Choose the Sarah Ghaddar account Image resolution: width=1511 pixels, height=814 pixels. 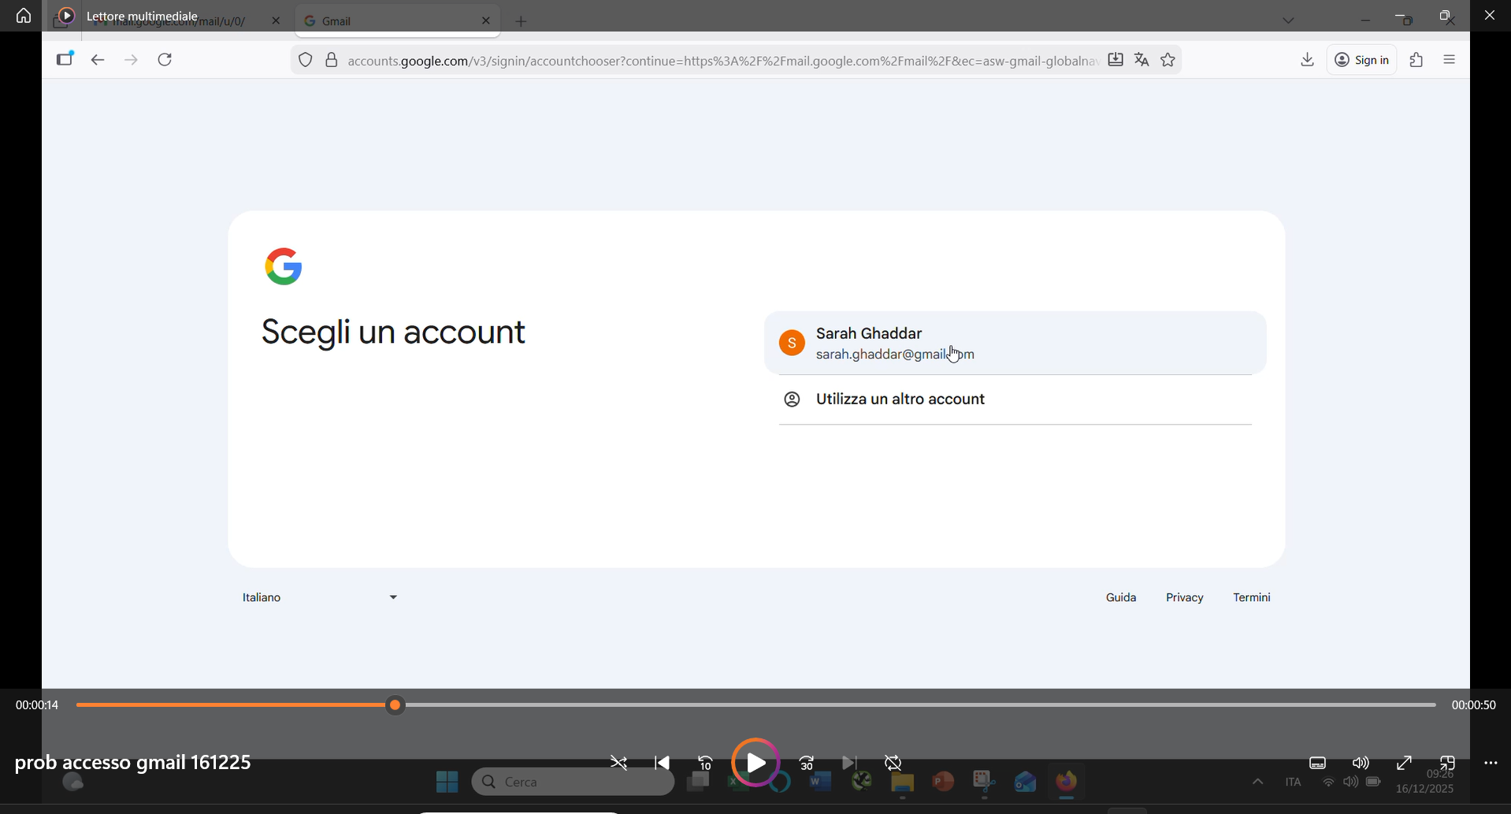[x=1015, y=343]
